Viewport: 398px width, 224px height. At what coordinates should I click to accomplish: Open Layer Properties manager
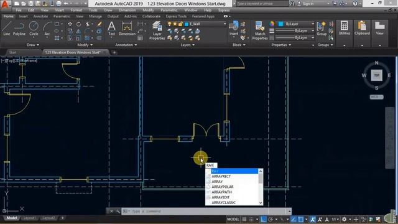(x=157, y=30)
